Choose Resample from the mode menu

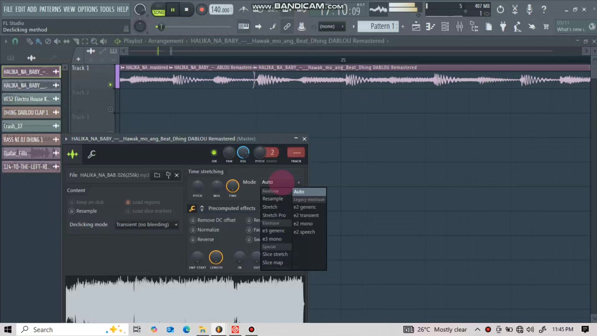coord(273,198)
